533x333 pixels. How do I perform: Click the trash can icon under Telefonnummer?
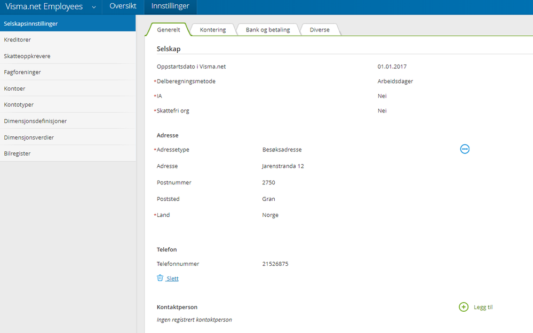point(160,278)
